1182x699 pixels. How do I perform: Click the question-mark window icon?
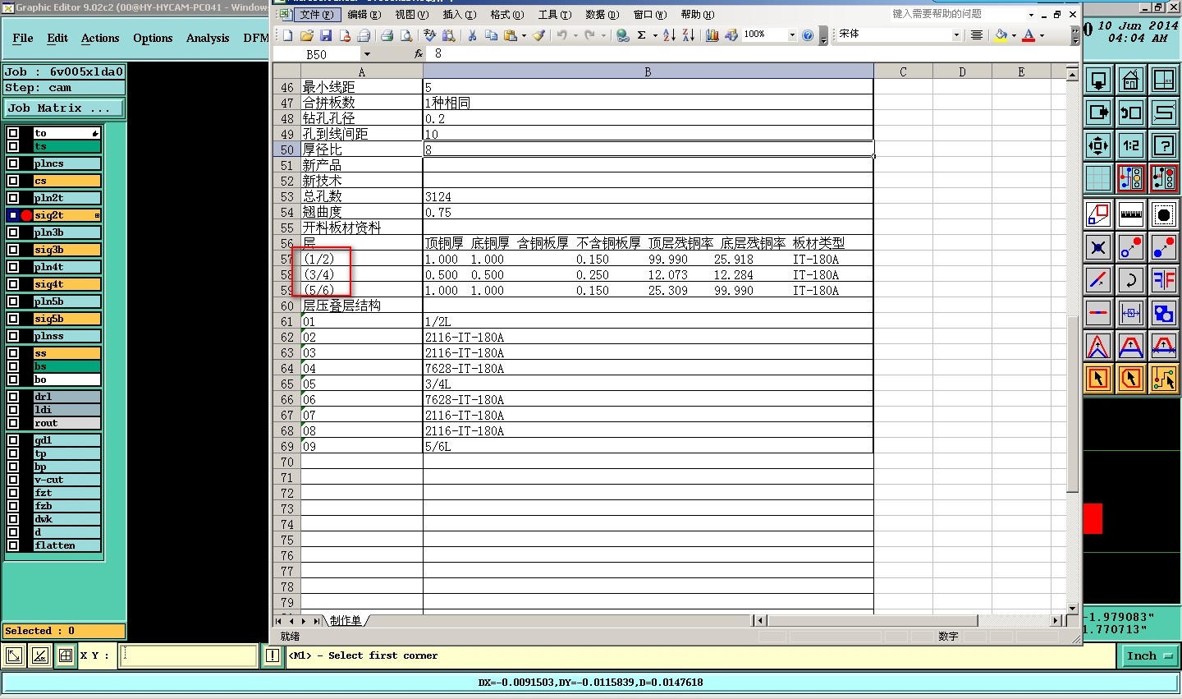click(1164, 145)
